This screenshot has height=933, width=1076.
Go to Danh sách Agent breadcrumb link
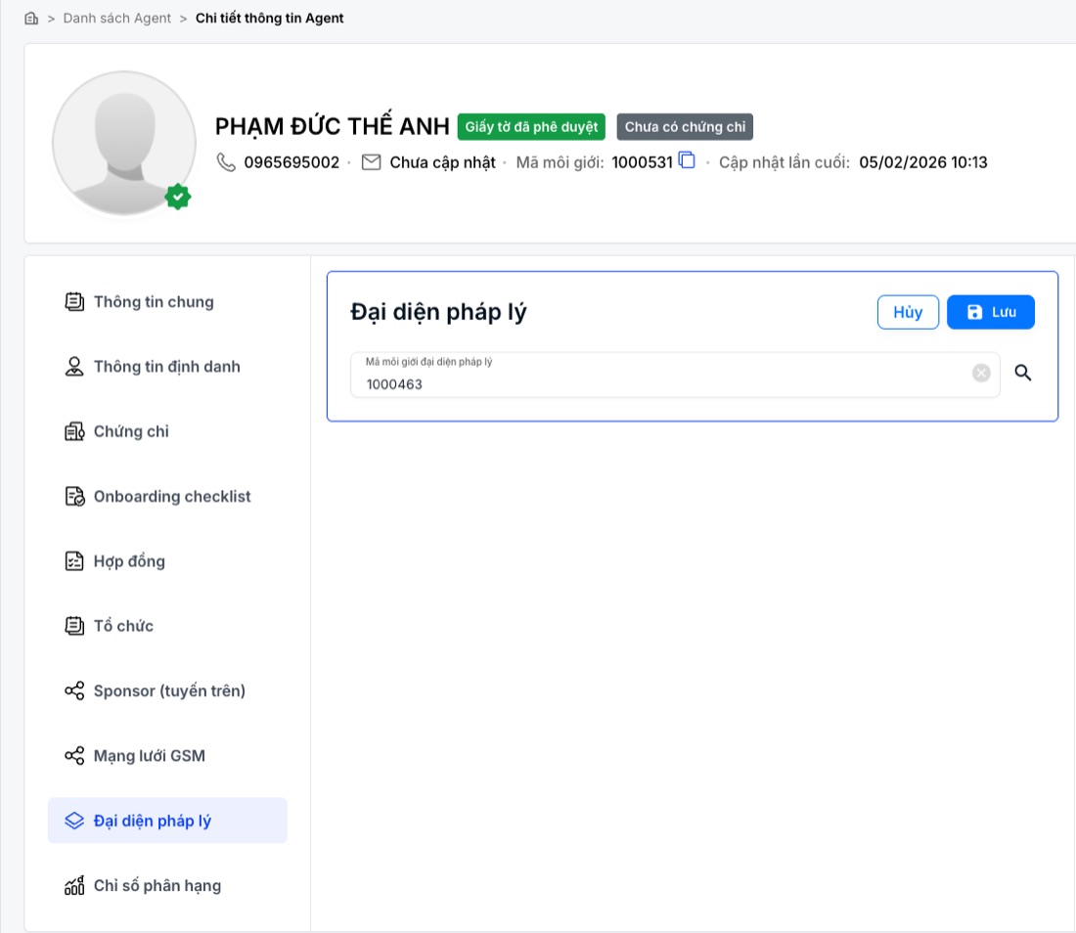pyautogui.click(x=116, y=19)
